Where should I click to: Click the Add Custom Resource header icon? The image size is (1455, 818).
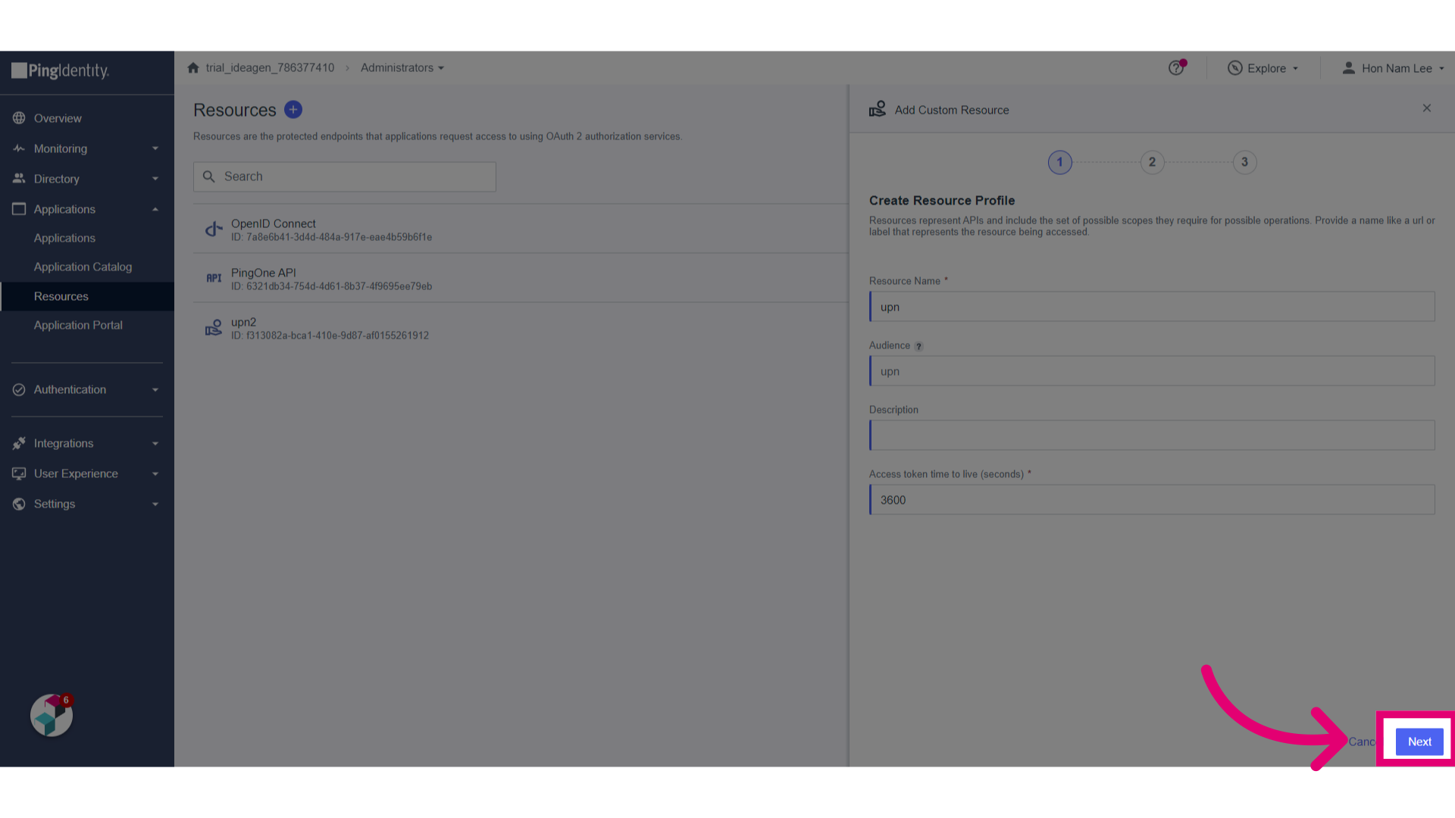(x=878, y=109)
